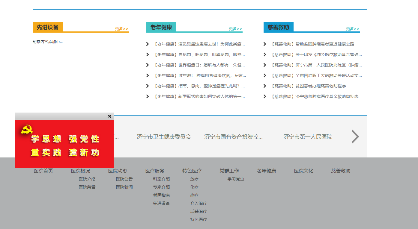Read article 世界癌症日

click(199, 65)
